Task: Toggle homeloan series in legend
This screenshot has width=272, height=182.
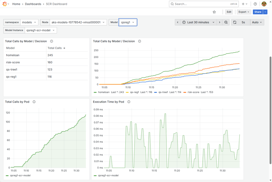Action: coord(104,92)
